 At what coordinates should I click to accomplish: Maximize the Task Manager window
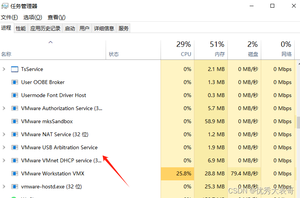pos(272,6)
